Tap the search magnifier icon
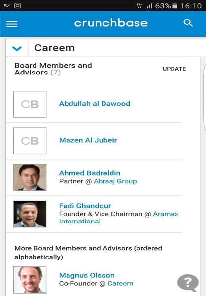This screenshot has height=296, width=206. 188,23
